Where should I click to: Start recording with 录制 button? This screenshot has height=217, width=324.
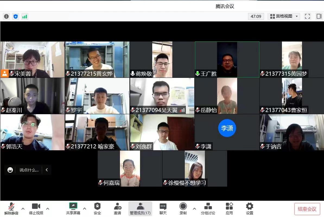[x=183, y=209]
